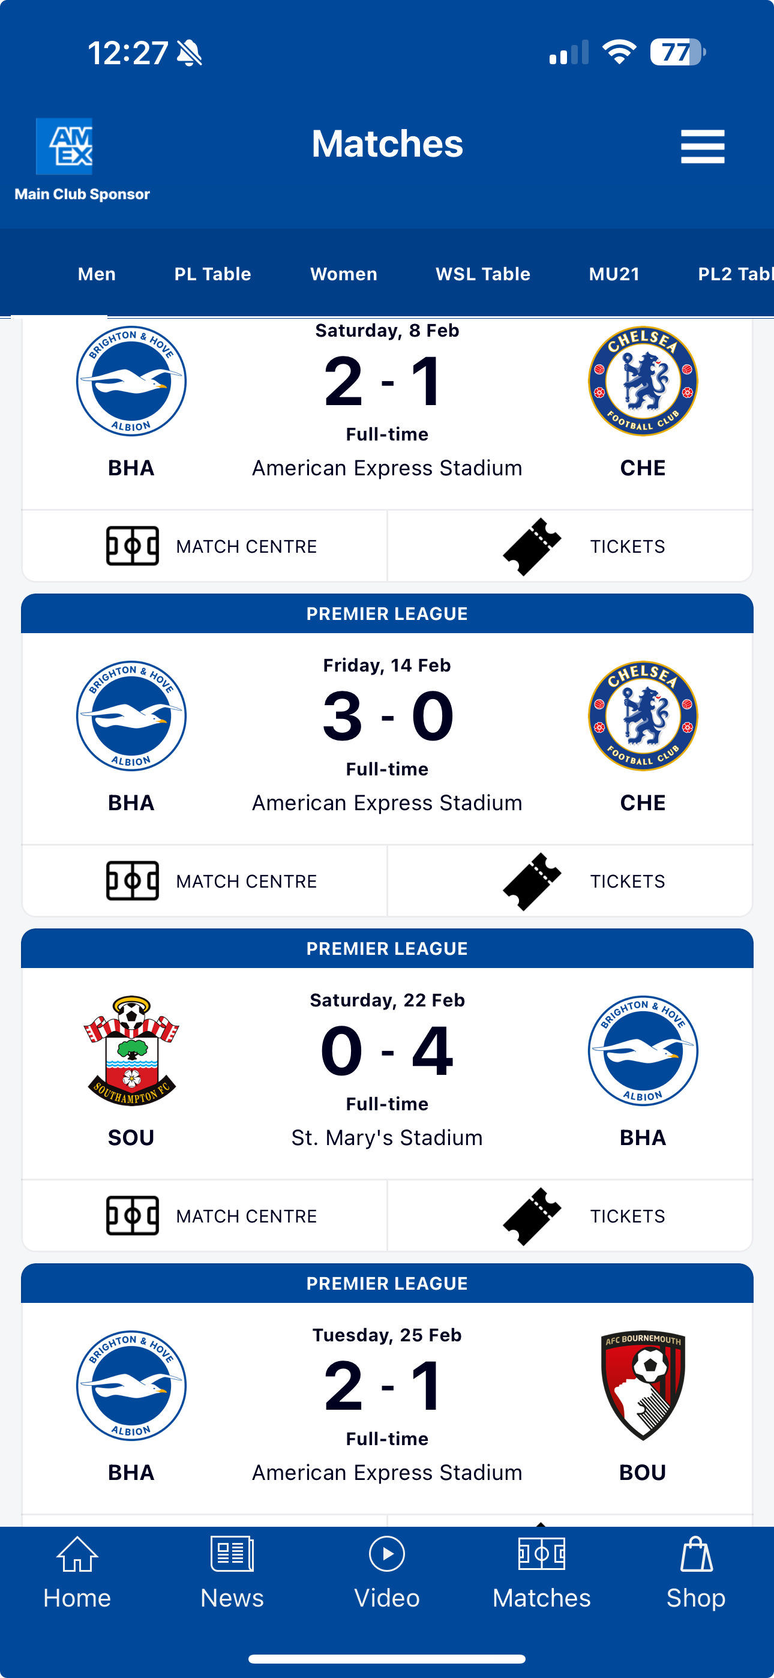This screenshot has height=1678, width=774.
Task: Select the MU21 tab
Action: 614,274
